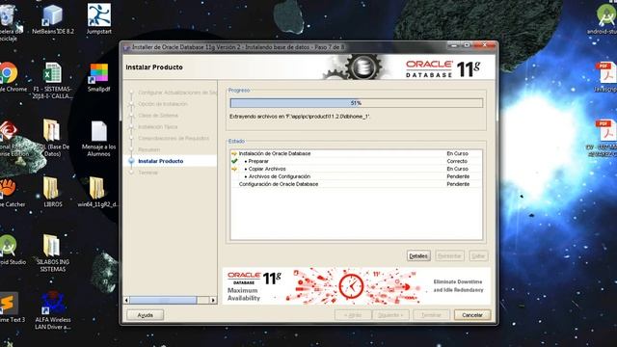Open the F1 - SISTEMAS Excel file icon

point(52,80)
